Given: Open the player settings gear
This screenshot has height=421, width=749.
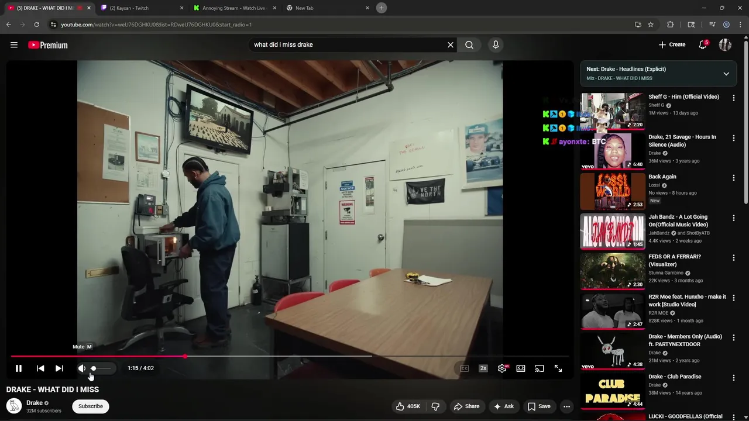Looking at the screenshot, I should (x=502, y=368).
